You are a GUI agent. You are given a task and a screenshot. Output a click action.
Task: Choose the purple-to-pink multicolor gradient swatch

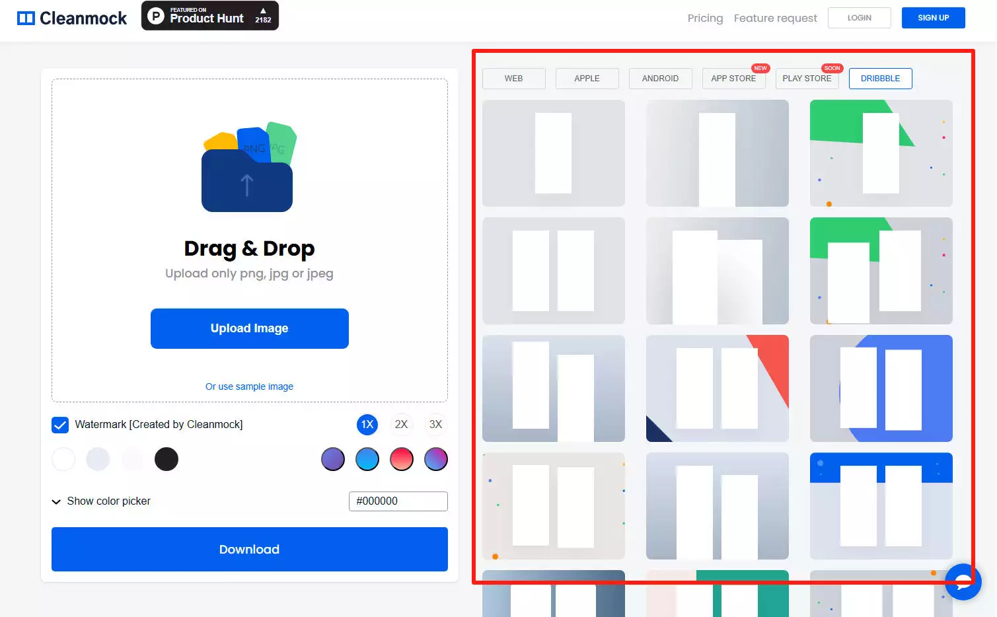(436, 459)
